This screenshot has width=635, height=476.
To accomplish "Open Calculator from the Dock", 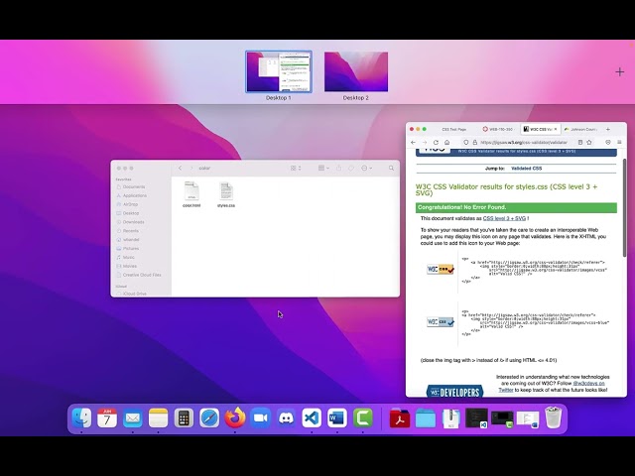I will click(184, 417).
